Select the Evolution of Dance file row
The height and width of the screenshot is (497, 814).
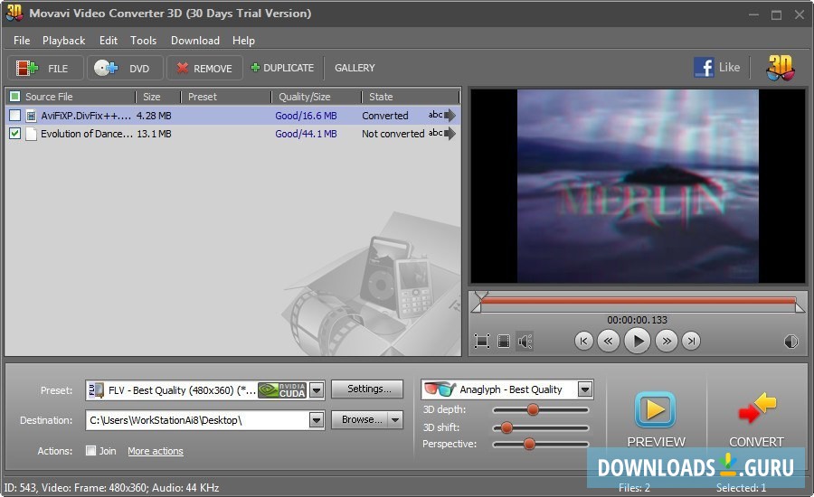coord(232,134)
